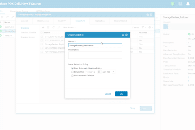Select Pool Automatic Deletion Policy radio button

coord(72,68)
